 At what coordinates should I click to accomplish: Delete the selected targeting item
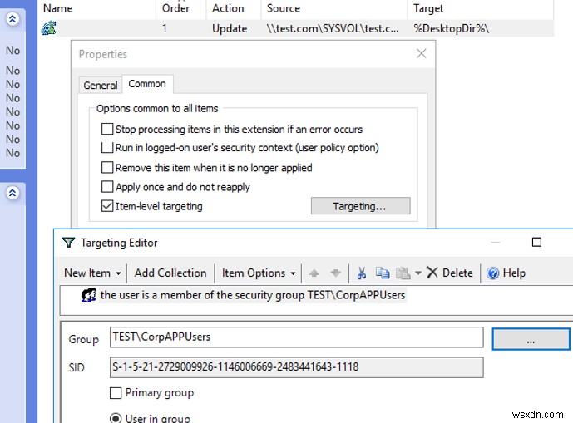(x=450, y=273)
